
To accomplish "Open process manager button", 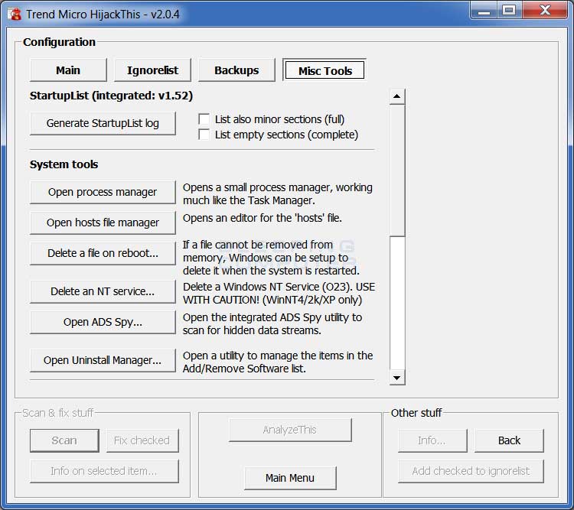I will click(103, 192).
